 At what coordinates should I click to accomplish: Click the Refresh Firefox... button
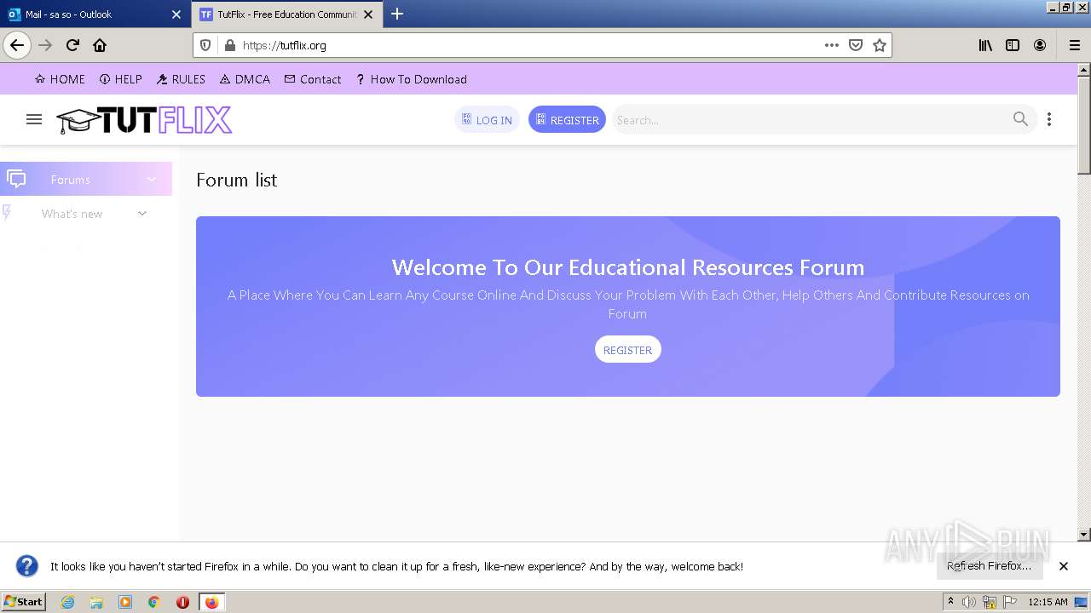989,566
